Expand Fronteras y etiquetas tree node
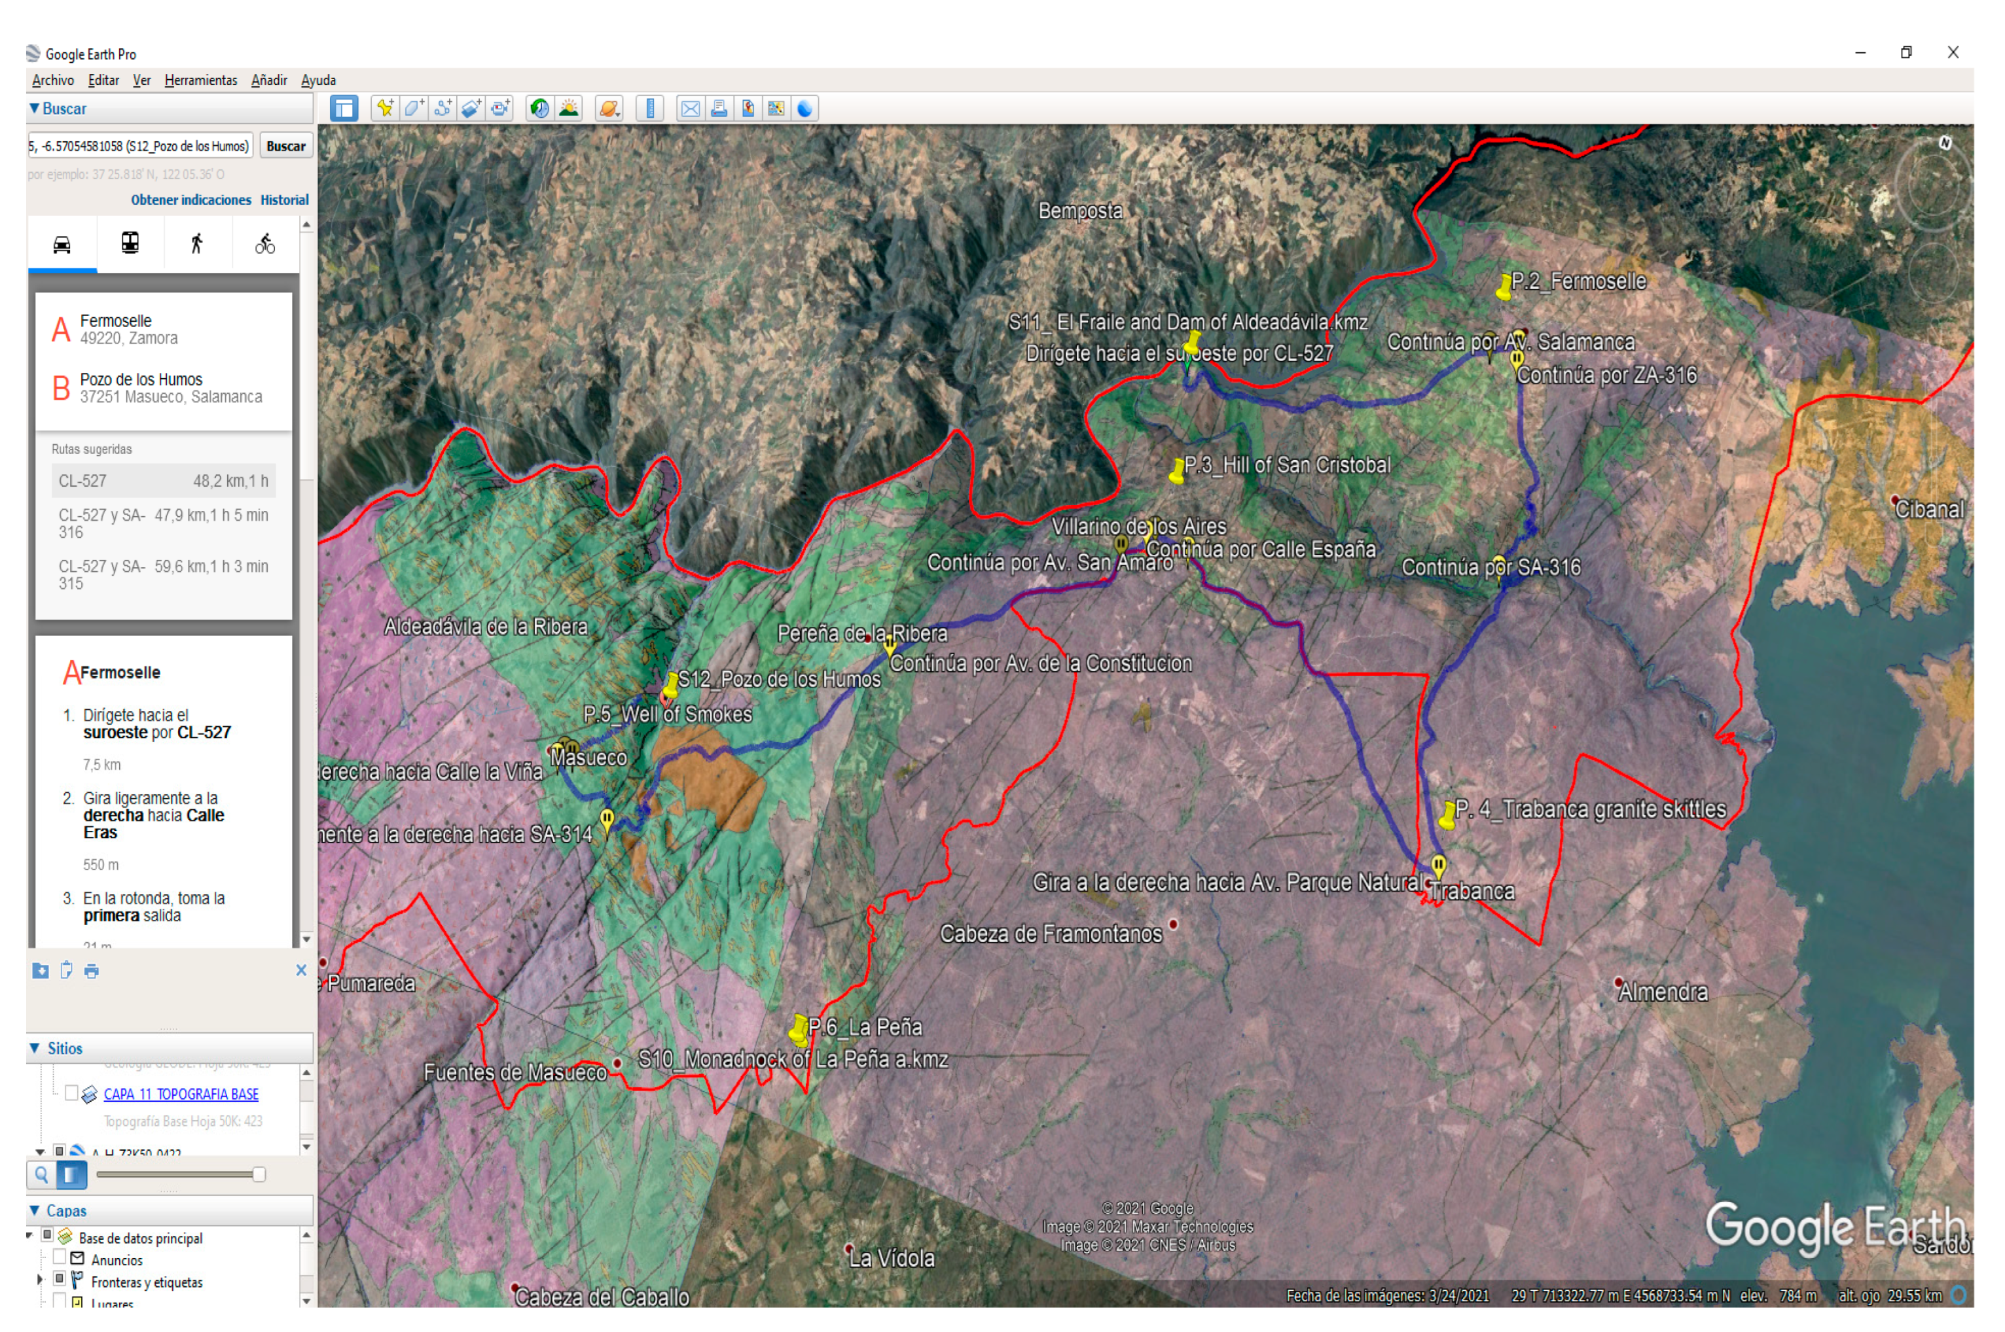The height and width of the screenshot is (1332, 2005). pos(39,1280)
